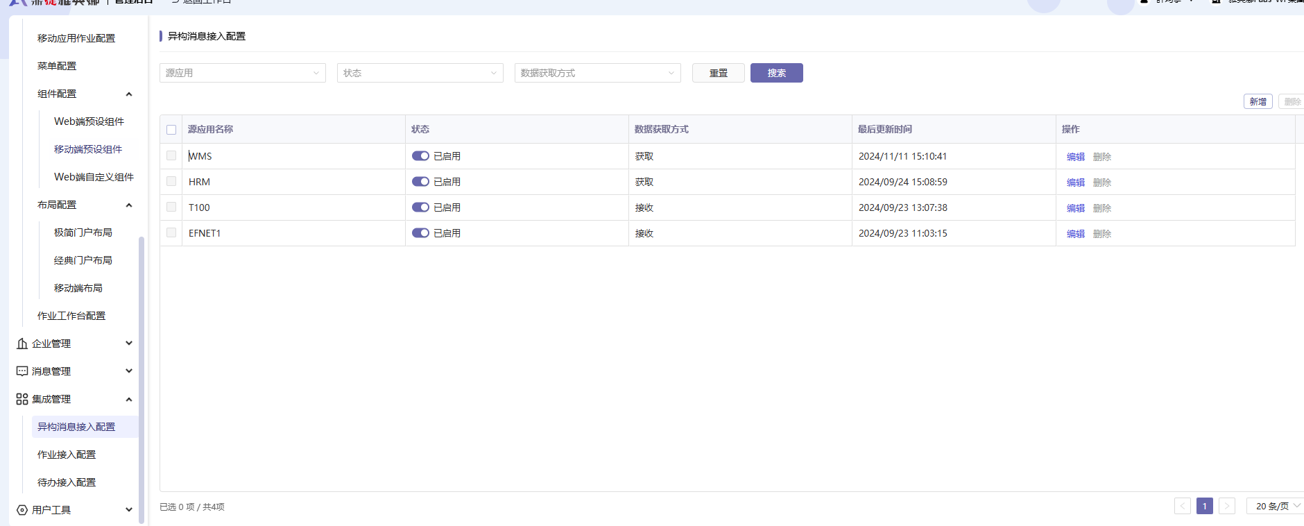1304x526 pixels.
Task: Open 菜单配置 in sidebar
Action: [57, 66]
